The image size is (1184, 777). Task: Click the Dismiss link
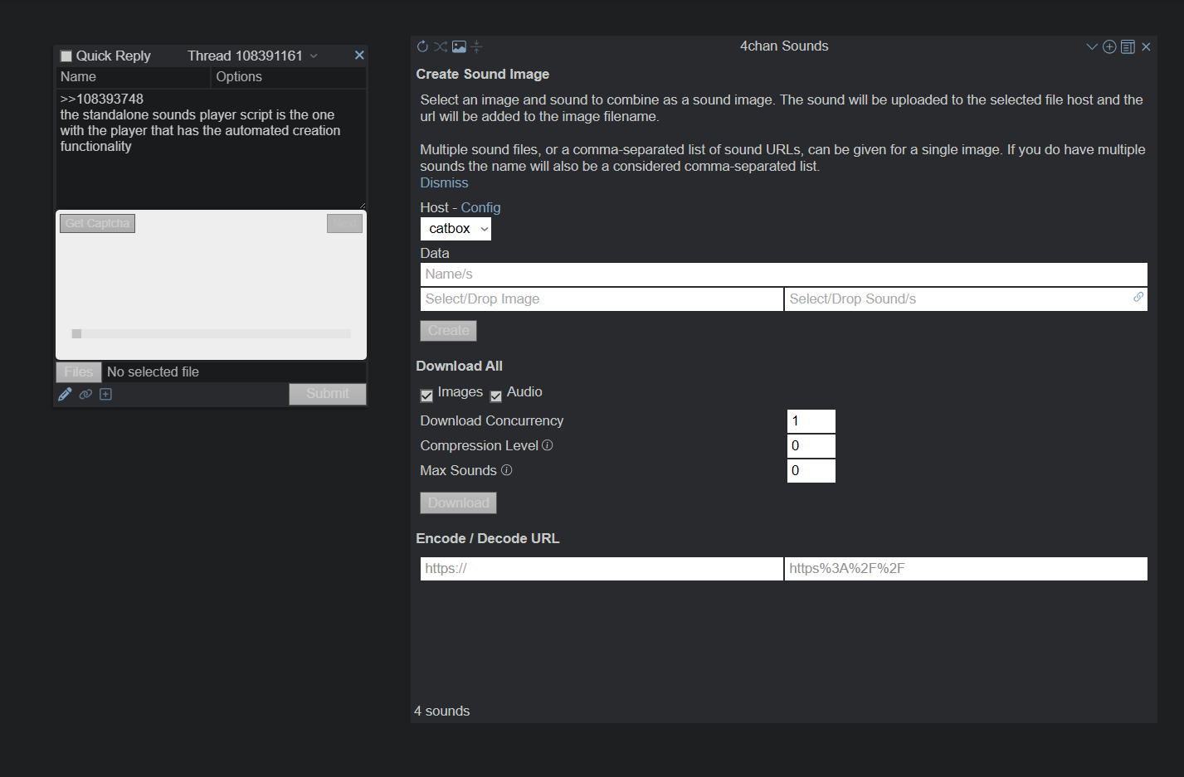click(x=444, y=182)
